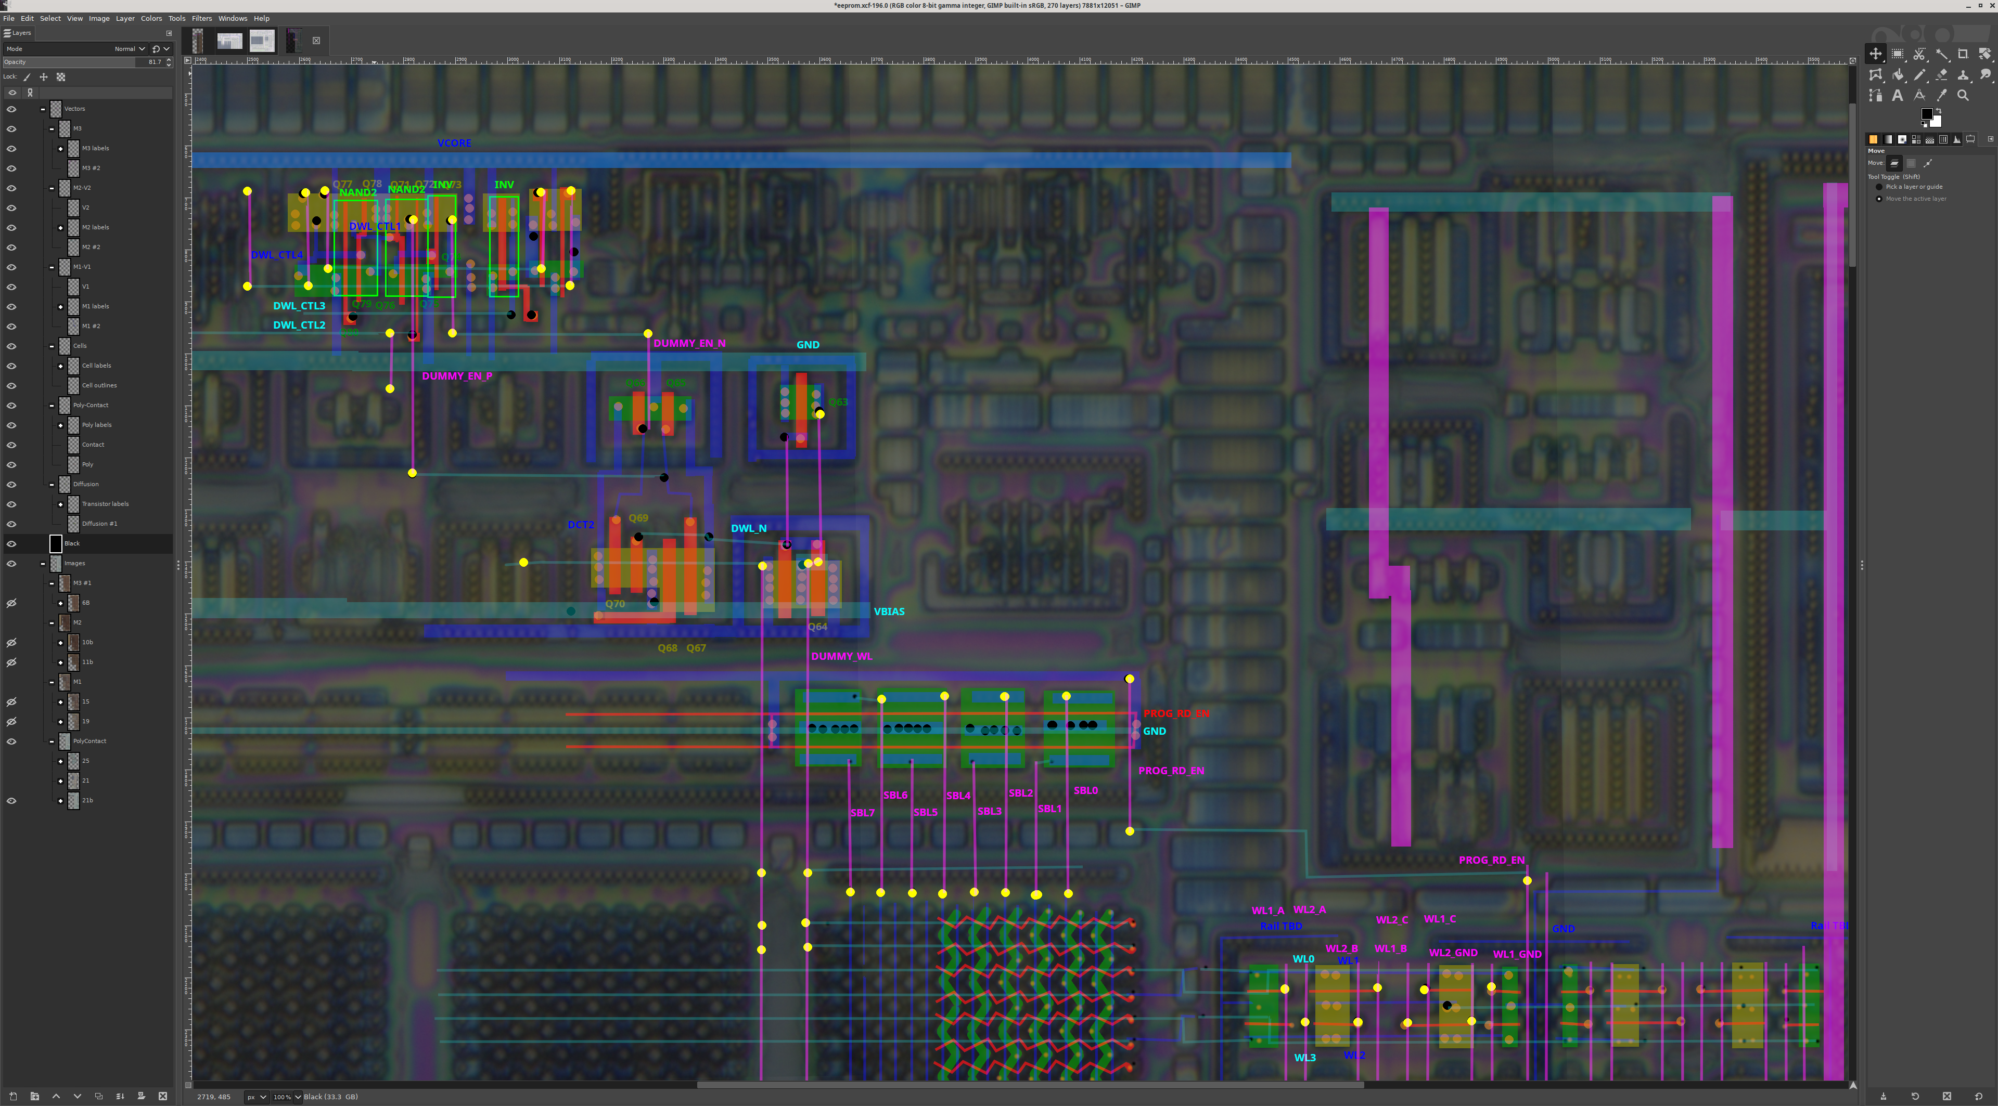
Task: Open the px units dropdown
Action: pos(257,1097)
